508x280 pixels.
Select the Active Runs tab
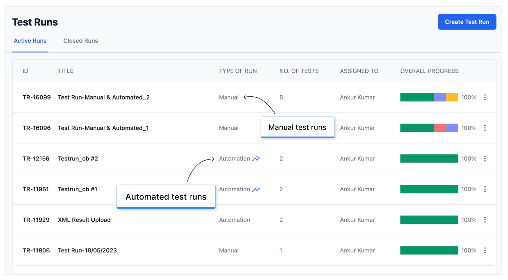click(30, 41)
